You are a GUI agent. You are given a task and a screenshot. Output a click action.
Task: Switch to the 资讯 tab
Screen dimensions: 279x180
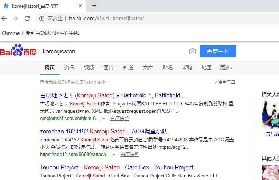[x=69, y=68]
